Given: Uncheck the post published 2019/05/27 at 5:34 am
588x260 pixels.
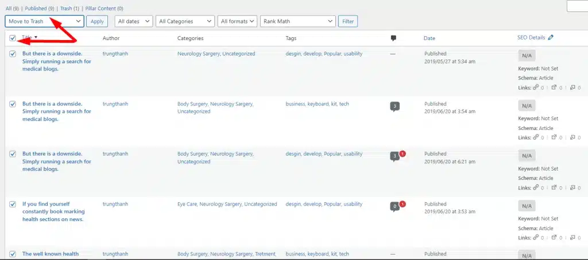Looking at the screenshot, I should (x=13, y=54).
